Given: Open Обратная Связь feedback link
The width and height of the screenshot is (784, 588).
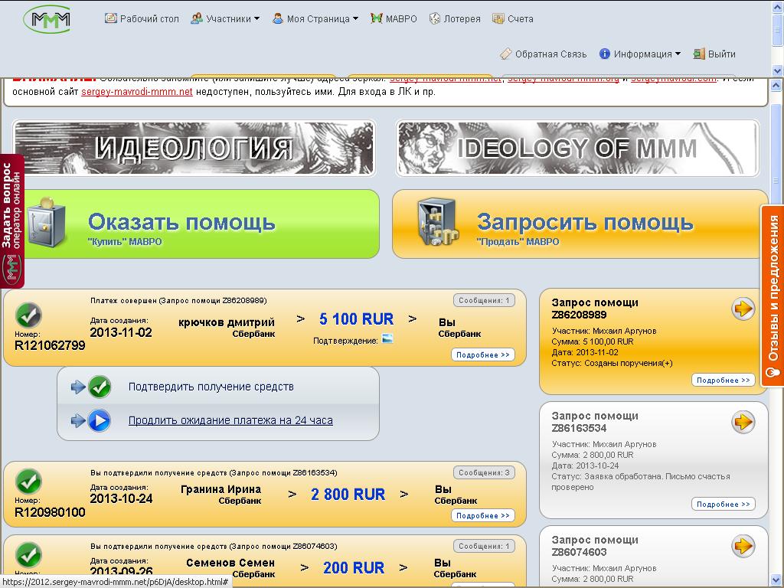Looking at the screenshot, I should click(x=543, y=54).
